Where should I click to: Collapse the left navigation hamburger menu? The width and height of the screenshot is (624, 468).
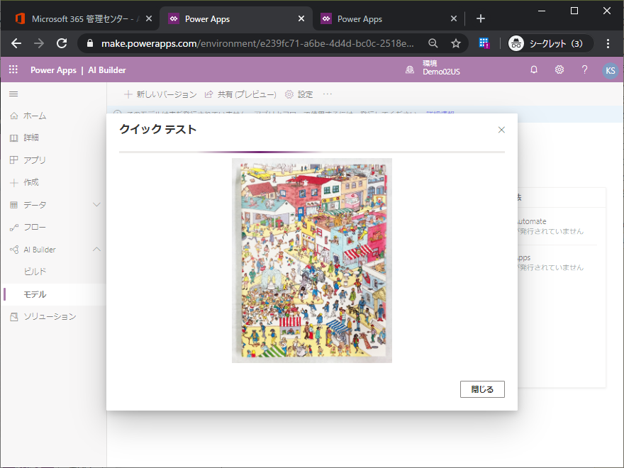click(13, 94)
